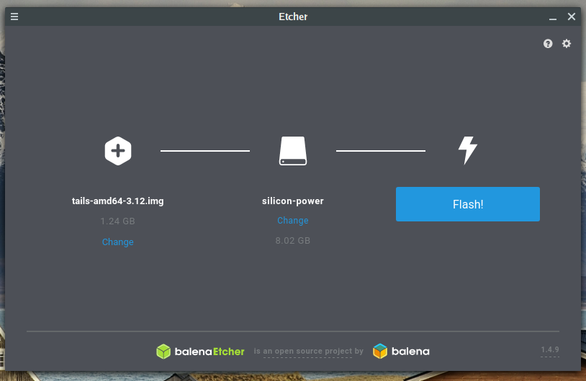586x381 pixels.
Task: Click the silicon-power drive name
Action: [293, 201]
